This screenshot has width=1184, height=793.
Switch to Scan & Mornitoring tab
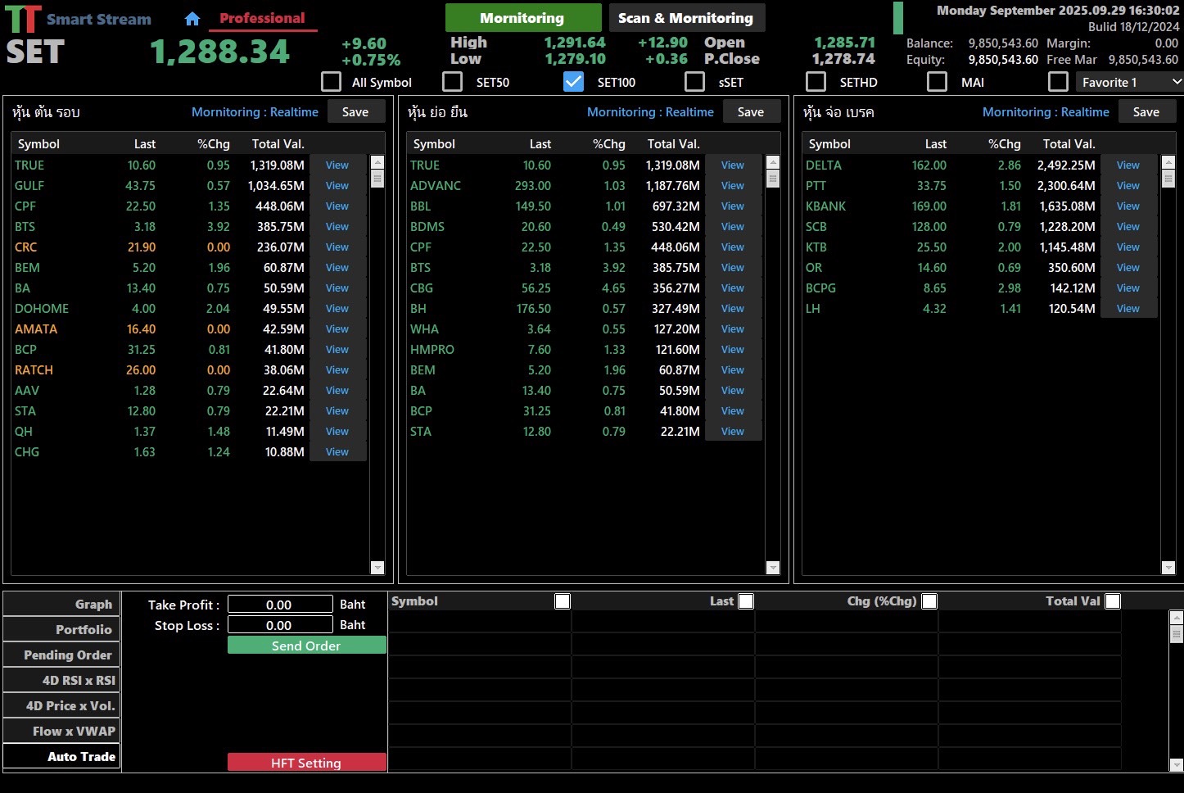[685, 18]
